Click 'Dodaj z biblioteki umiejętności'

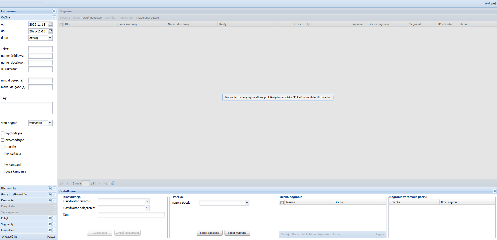(311, 234)
